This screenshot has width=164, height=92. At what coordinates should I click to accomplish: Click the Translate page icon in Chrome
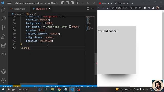click(x=131, y=8)
